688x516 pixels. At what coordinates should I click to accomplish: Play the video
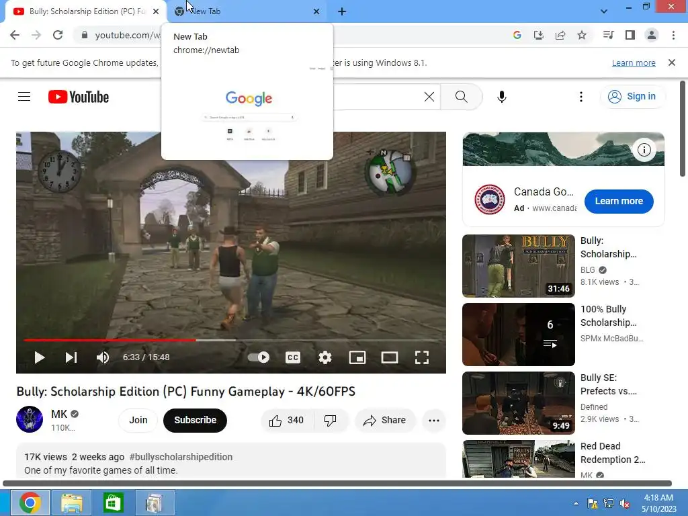pyautogui.click(x=40, y=357)
